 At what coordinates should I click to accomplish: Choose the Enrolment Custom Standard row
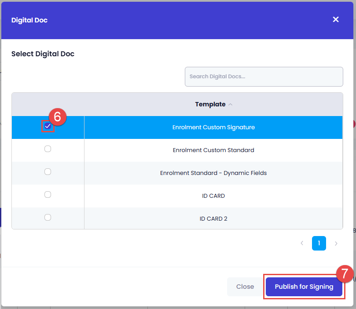click(213, 150)
